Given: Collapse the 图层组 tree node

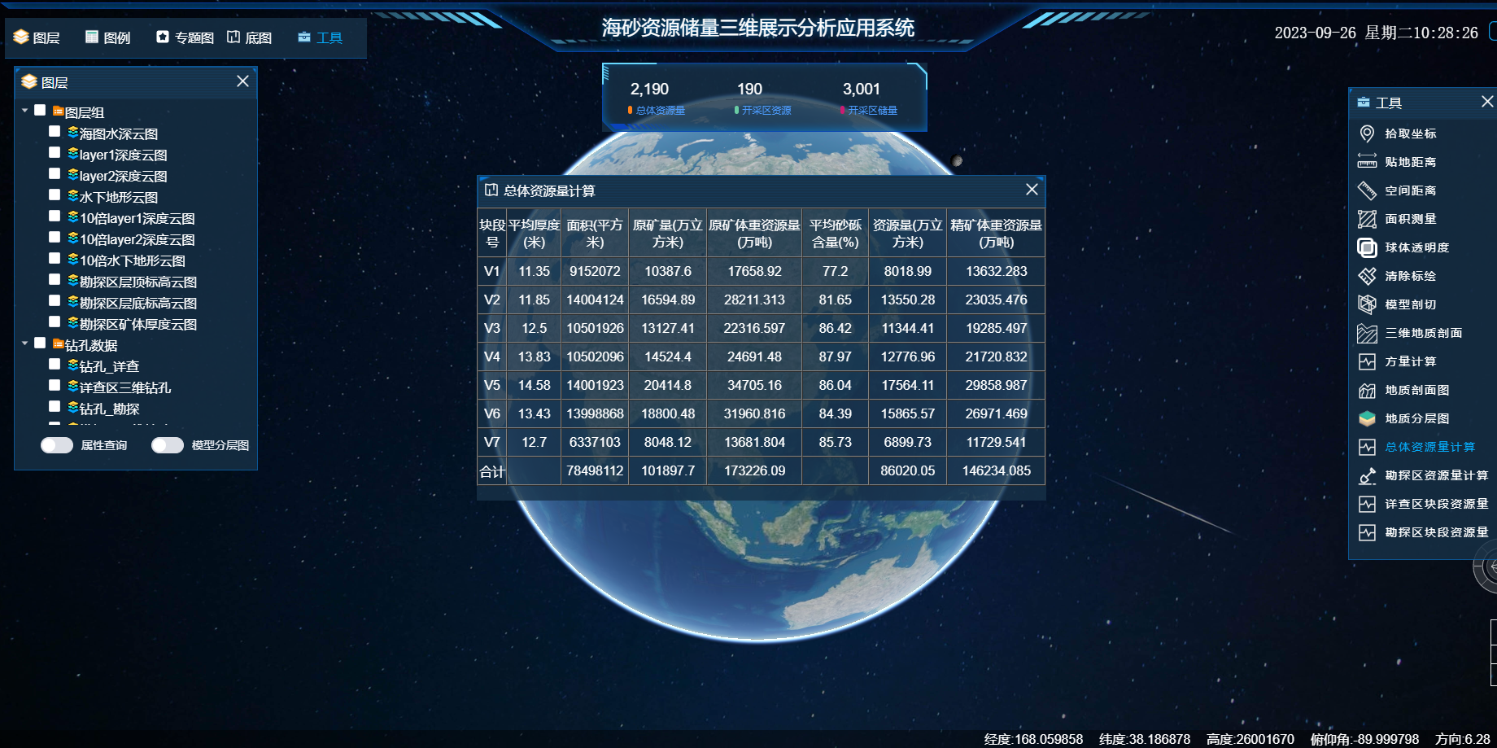Looking at the screenshot, I should 25,111.
